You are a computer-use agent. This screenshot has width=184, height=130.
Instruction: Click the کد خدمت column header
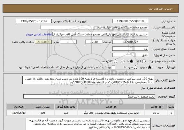156,107
